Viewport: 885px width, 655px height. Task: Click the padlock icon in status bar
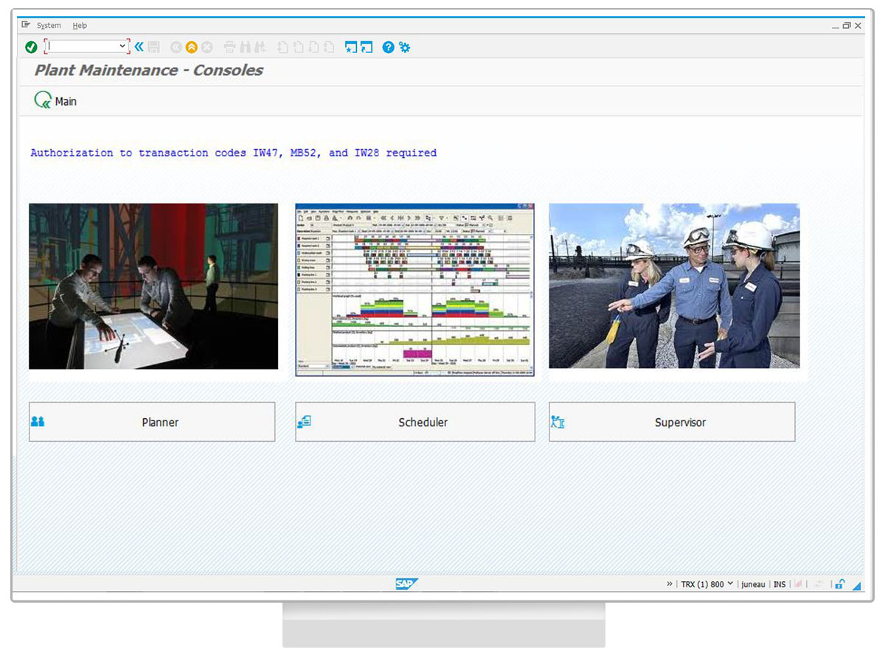click(839, 584)
